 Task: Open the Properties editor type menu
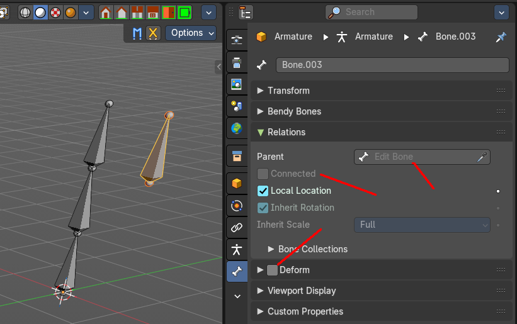246,13
